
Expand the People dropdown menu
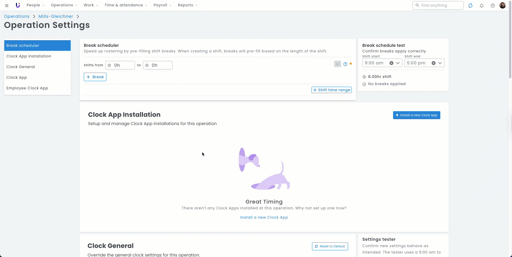(x=35, y=5)
